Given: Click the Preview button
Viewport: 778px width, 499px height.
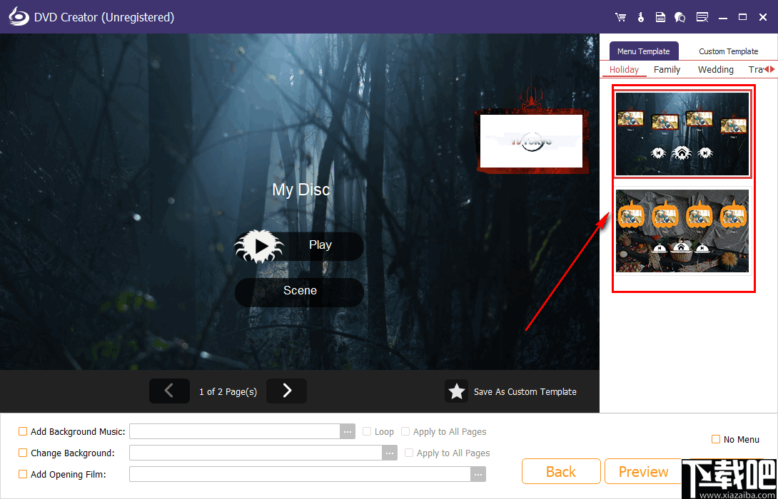Looking at the screenshot, I should click(x=642, y=471).
